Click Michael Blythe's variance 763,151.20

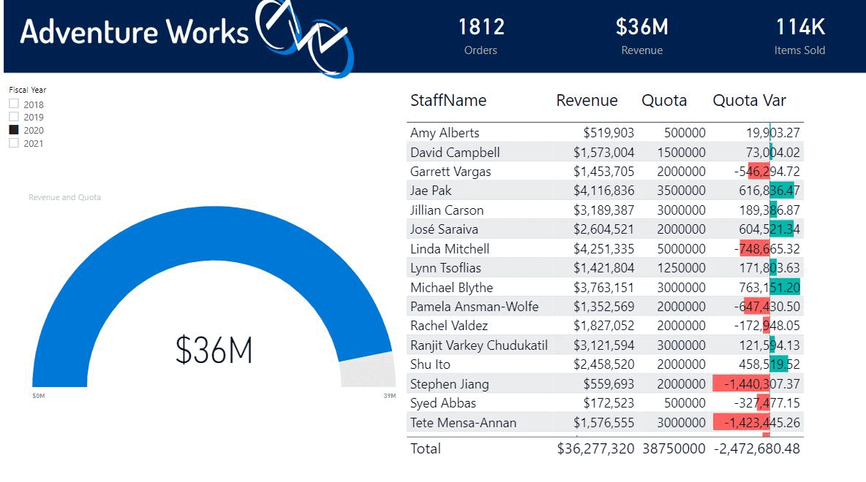coord(769,287)
